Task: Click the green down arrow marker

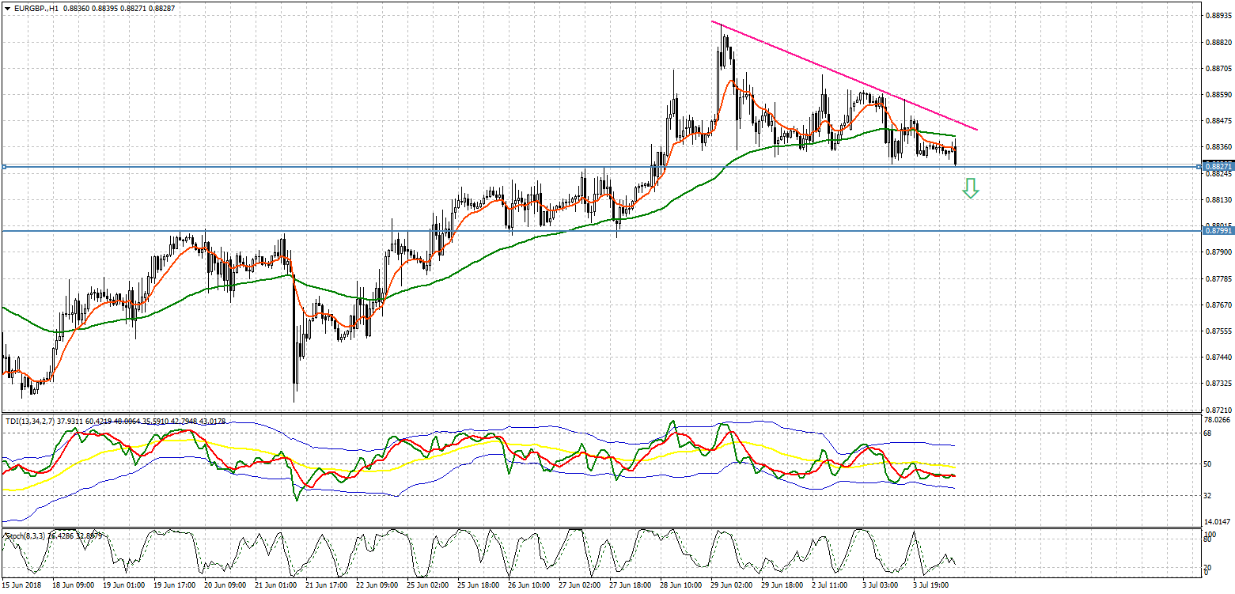Action: click(971, 188)
